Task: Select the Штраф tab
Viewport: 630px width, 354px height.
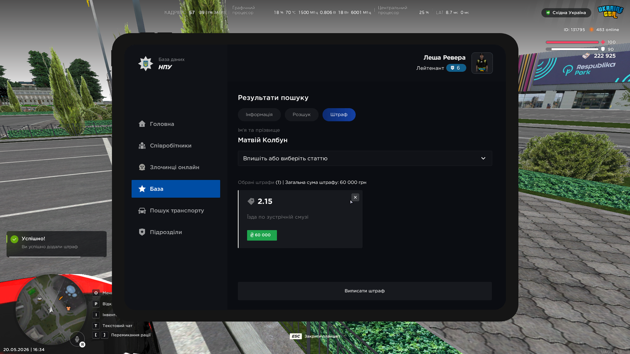Action: click(x=339, y=115)
